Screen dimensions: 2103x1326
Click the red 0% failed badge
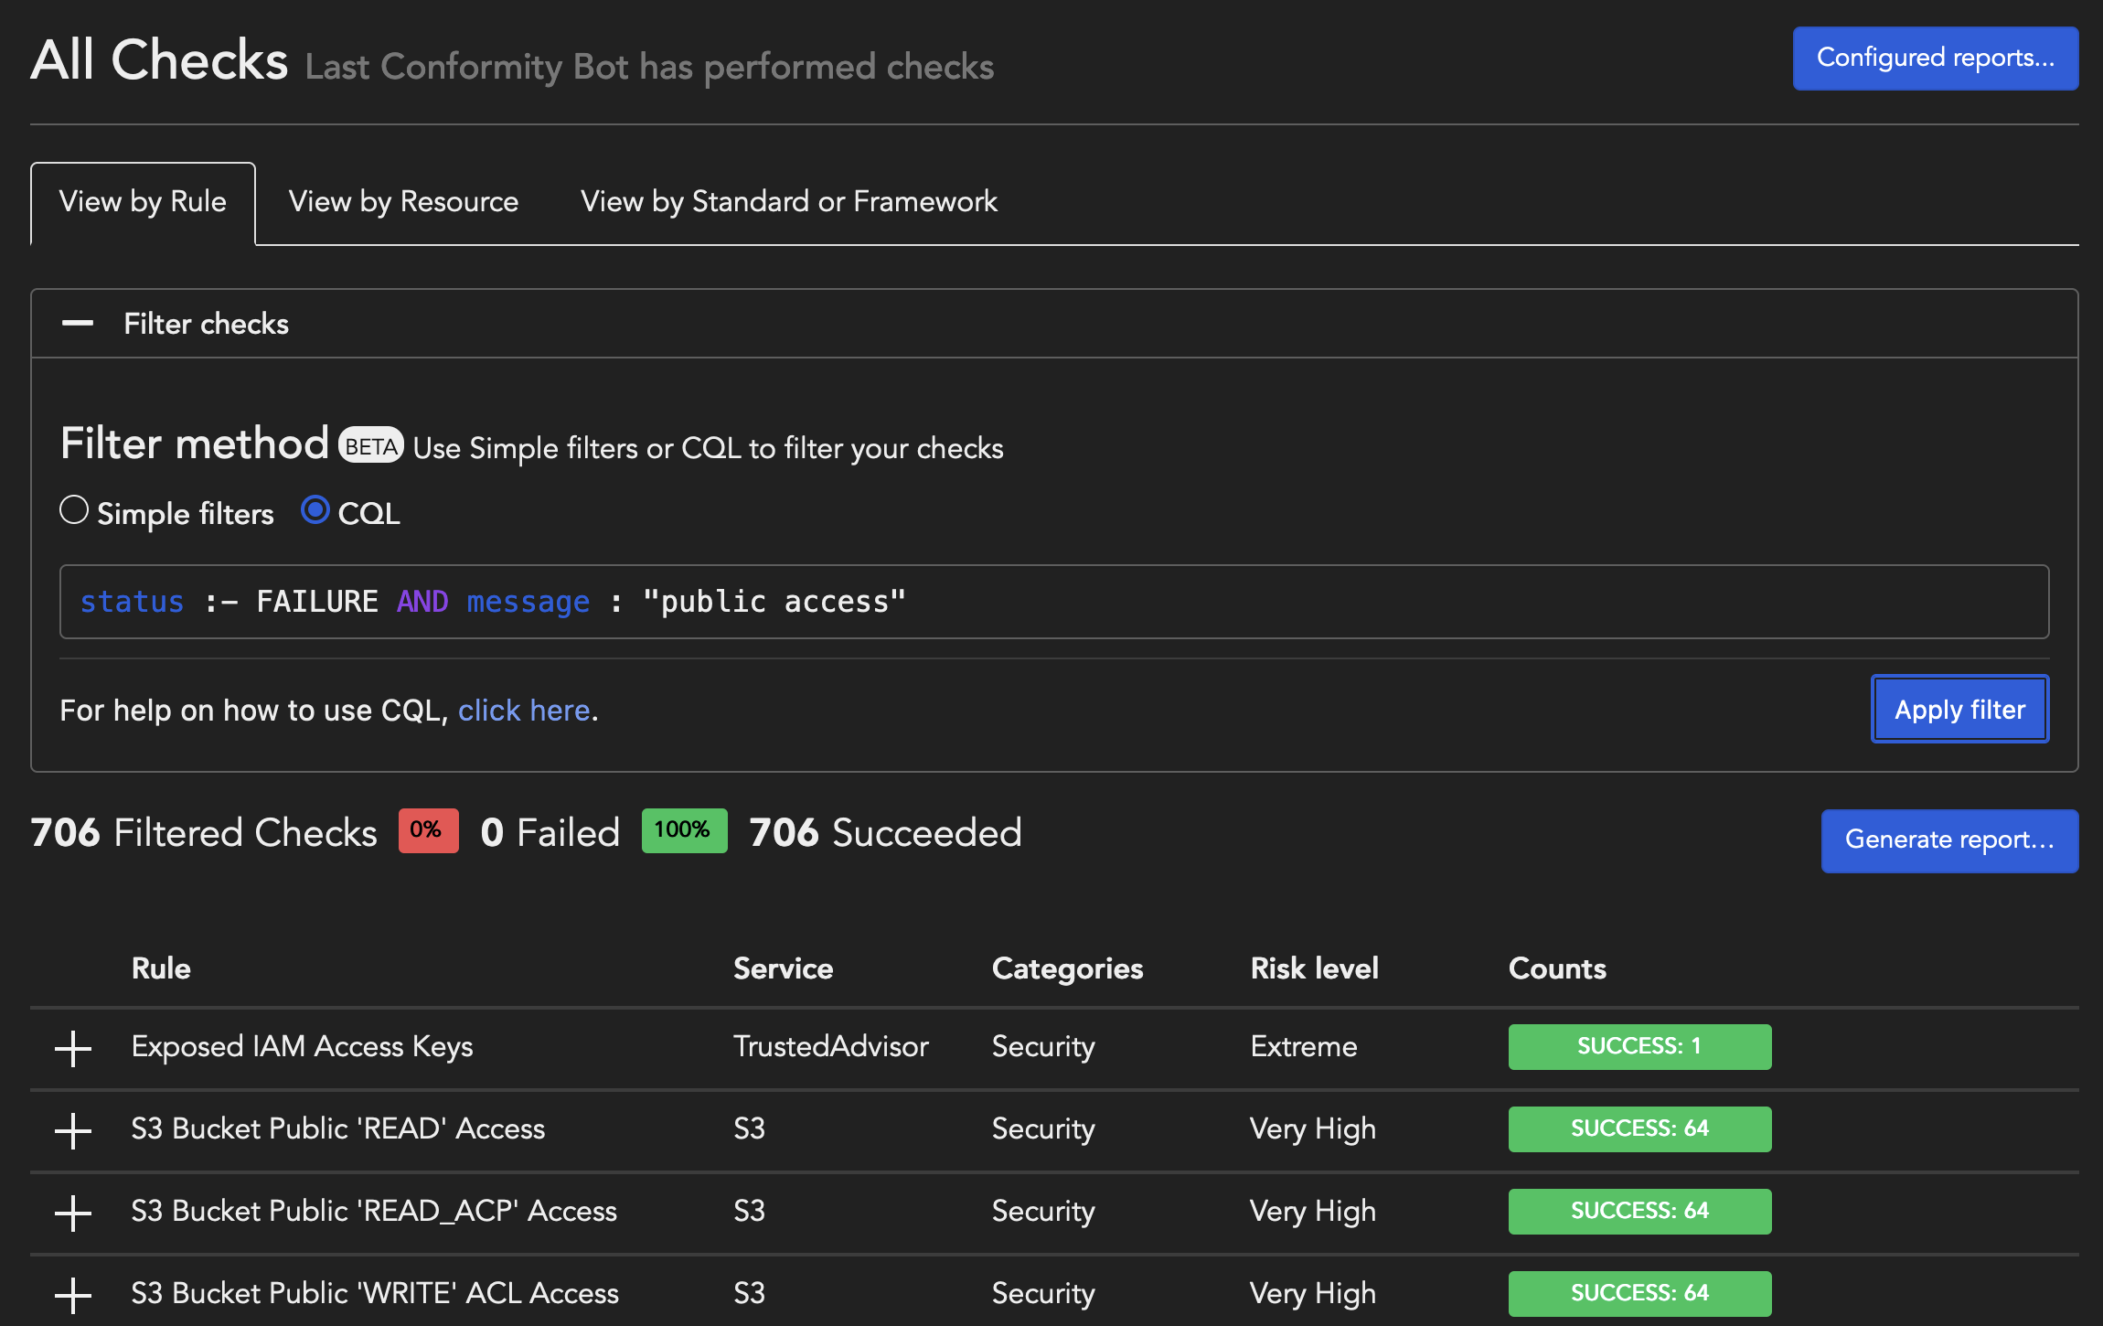427,830
